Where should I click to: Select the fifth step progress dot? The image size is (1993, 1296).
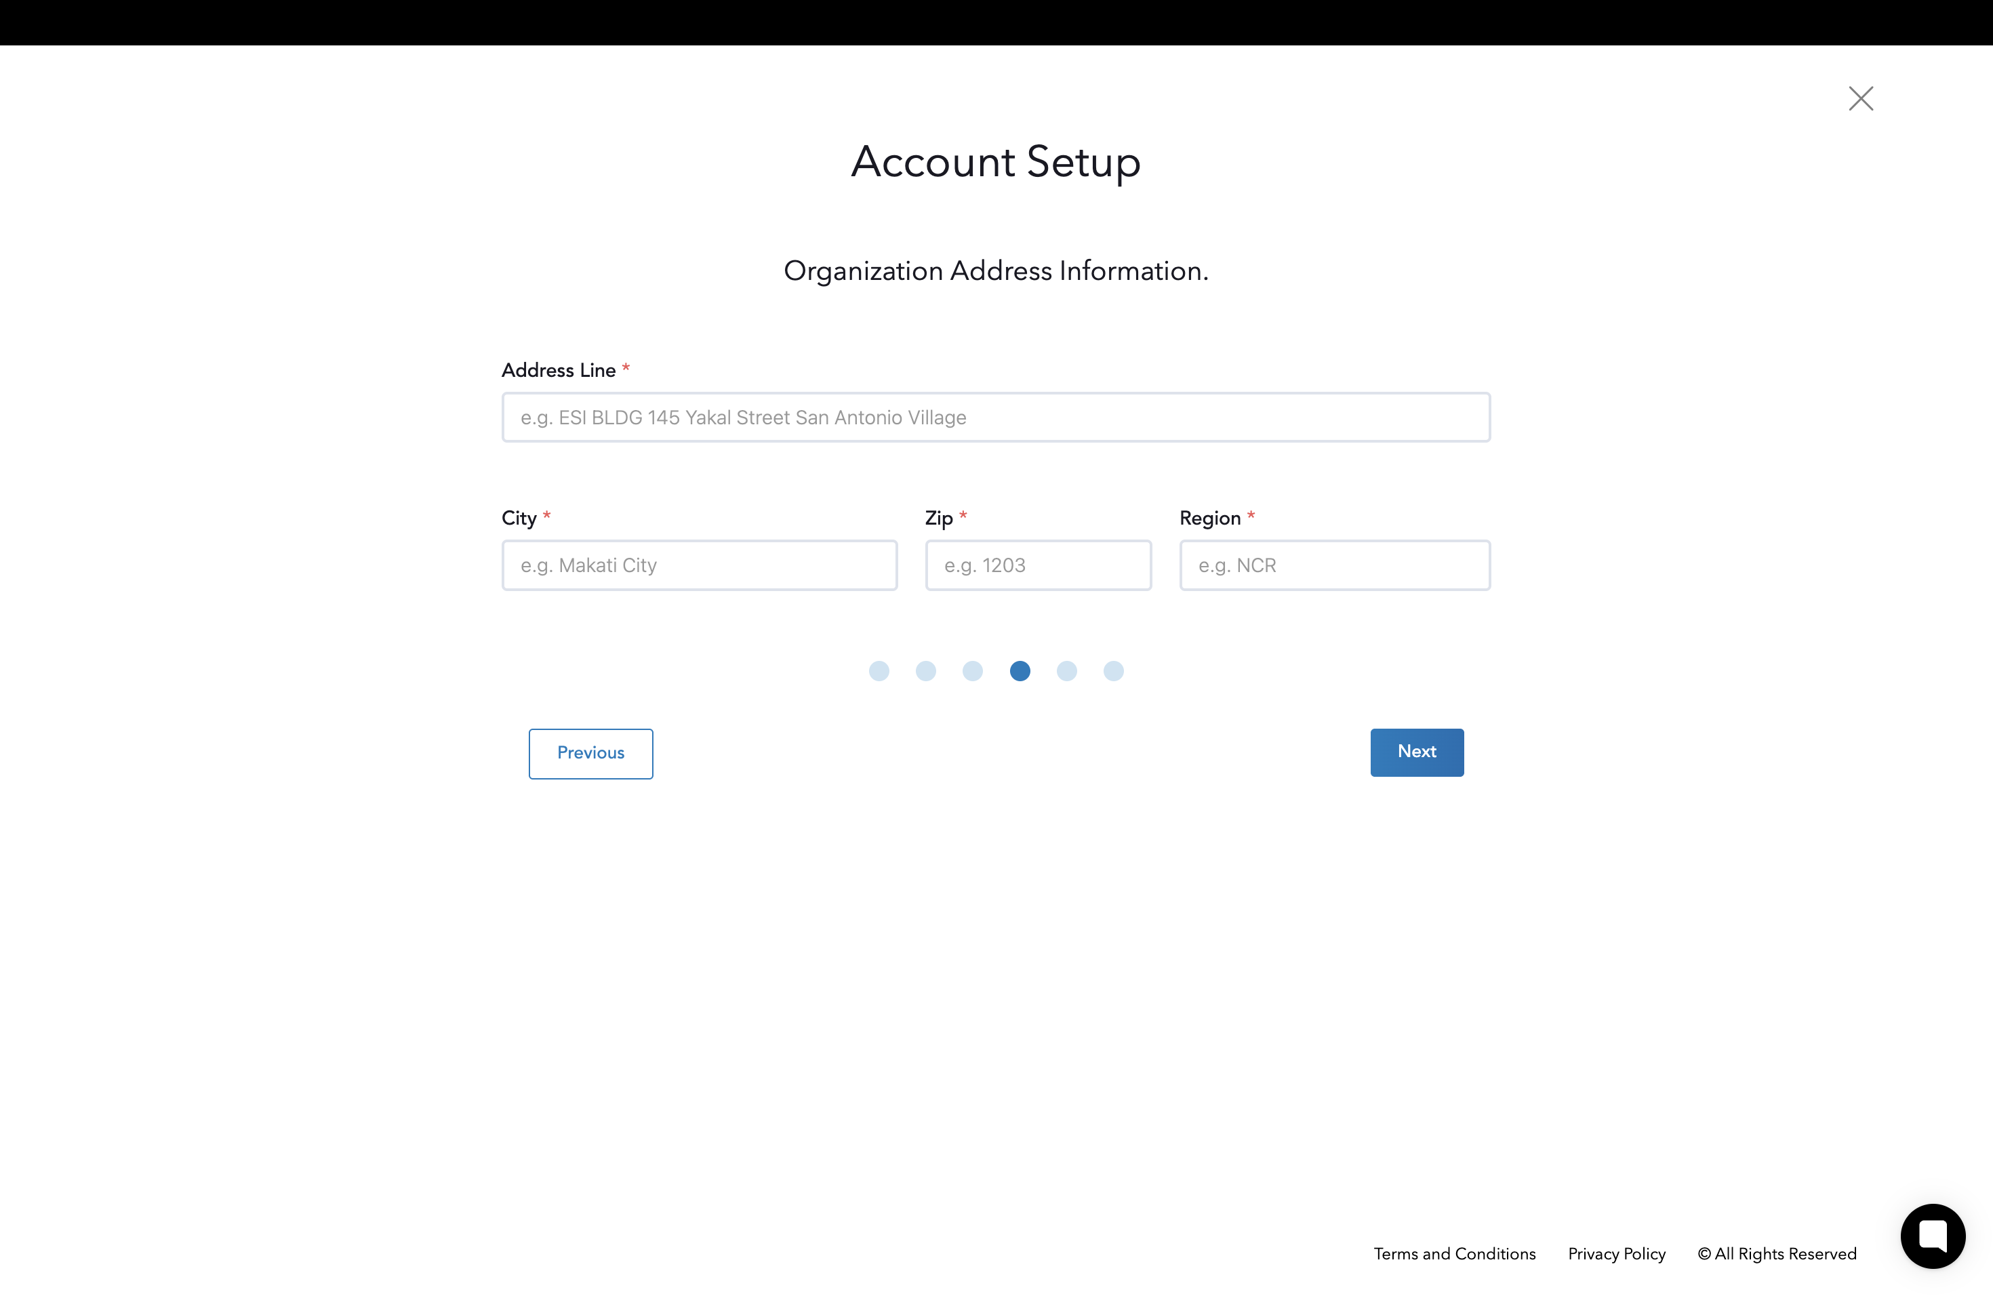point(1066,670)
